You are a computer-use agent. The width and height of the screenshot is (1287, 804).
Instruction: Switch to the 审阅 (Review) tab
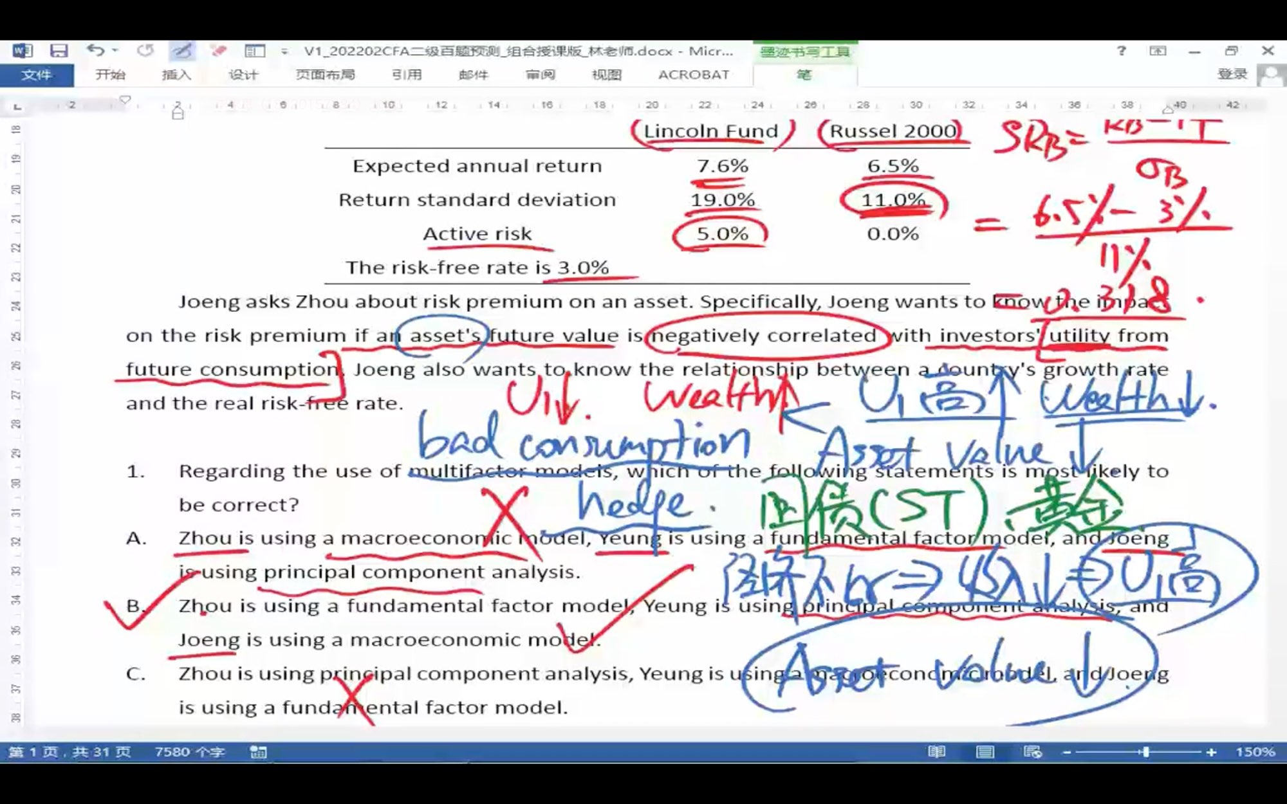(541, 75)
